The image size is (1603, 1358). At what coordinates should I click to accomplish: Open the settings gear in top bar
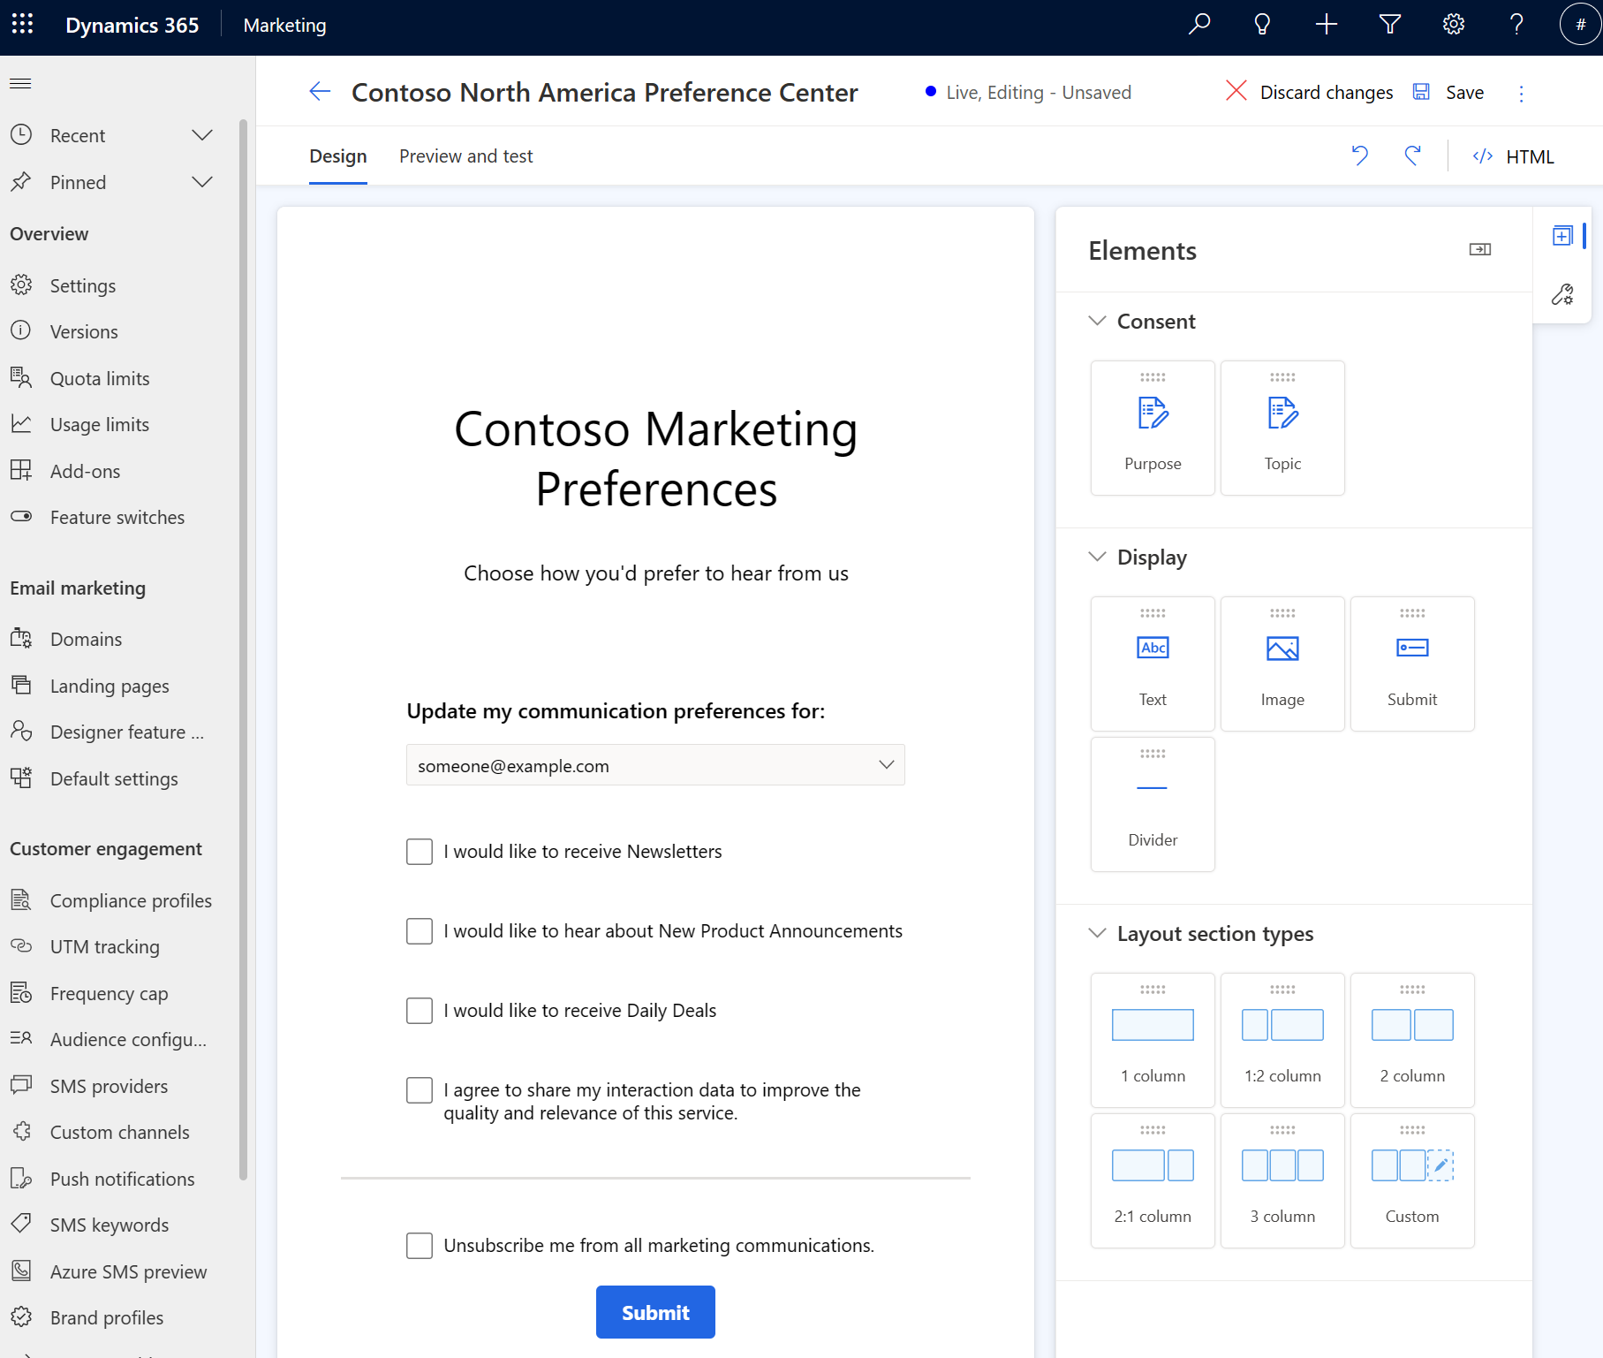tap(1454, 25)
